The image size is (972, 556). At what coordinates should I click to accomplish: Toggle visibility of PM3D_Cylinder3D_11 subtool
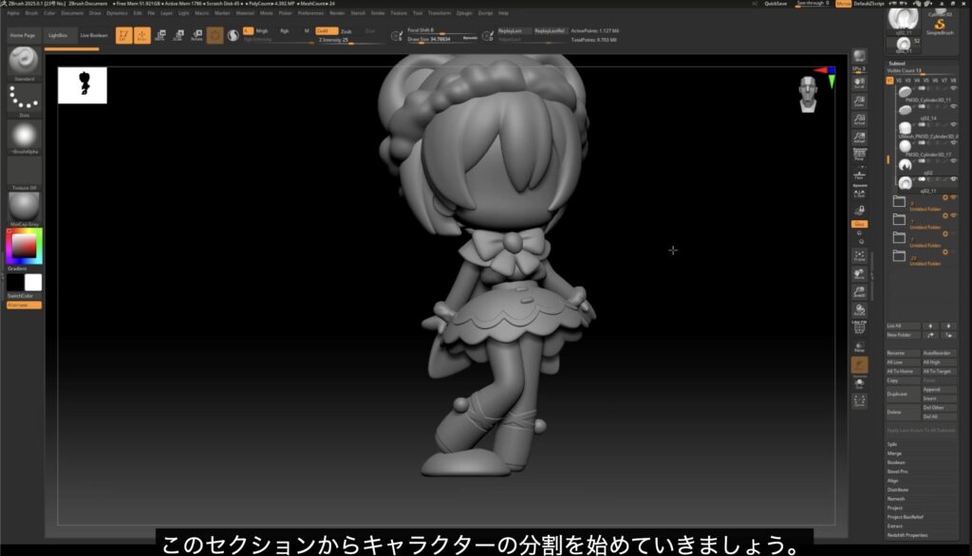point(953,88)
